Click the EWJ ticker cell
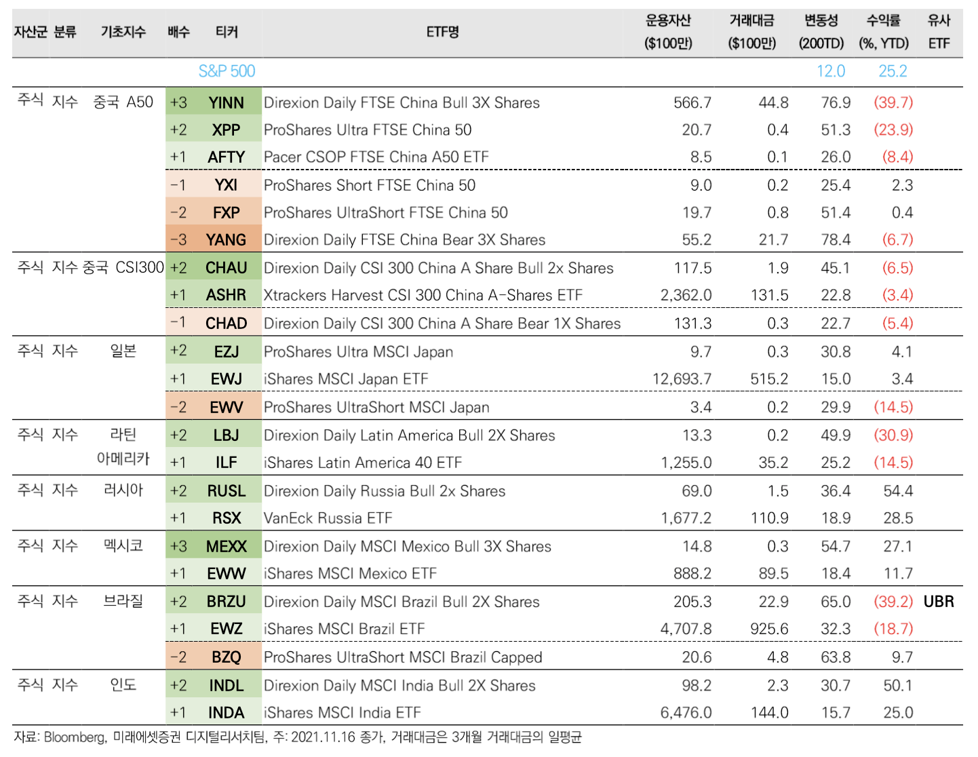The height and width of the screenshot is (757, 978). [x=227, y=379]
